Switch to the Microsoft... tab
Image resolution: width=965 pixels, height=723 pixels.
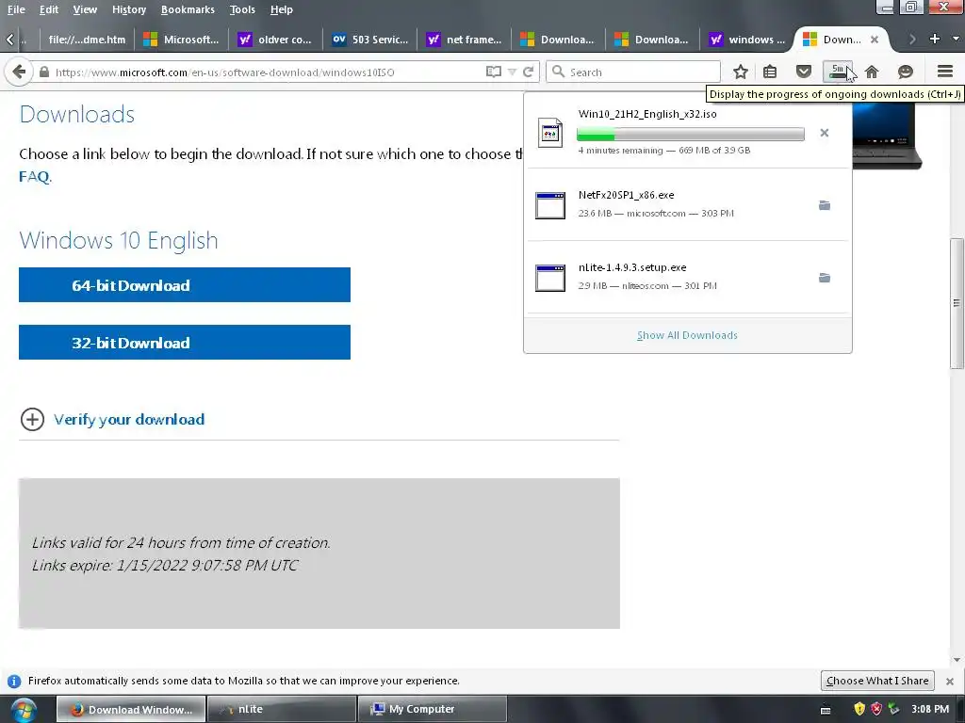[x=181, y=40]
